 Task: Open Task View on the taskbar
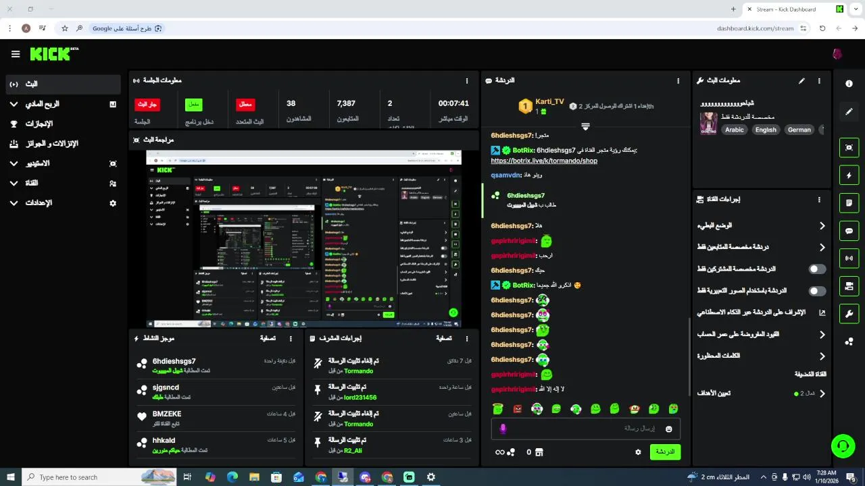coord(188,477)
